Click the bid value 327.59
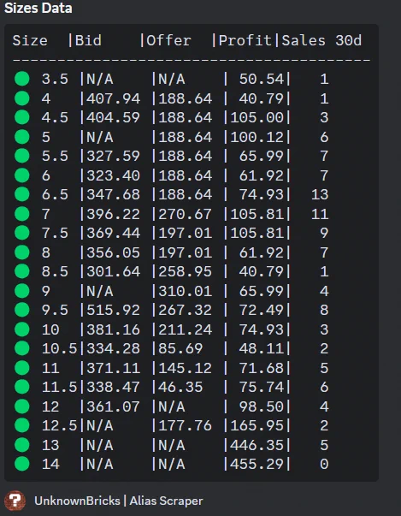Image resolution: width=401 pixels, height=516 pixels. point(114,157)
